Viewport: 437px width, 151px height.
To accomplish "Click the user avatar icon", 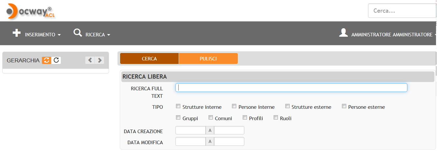I will 344,33.
